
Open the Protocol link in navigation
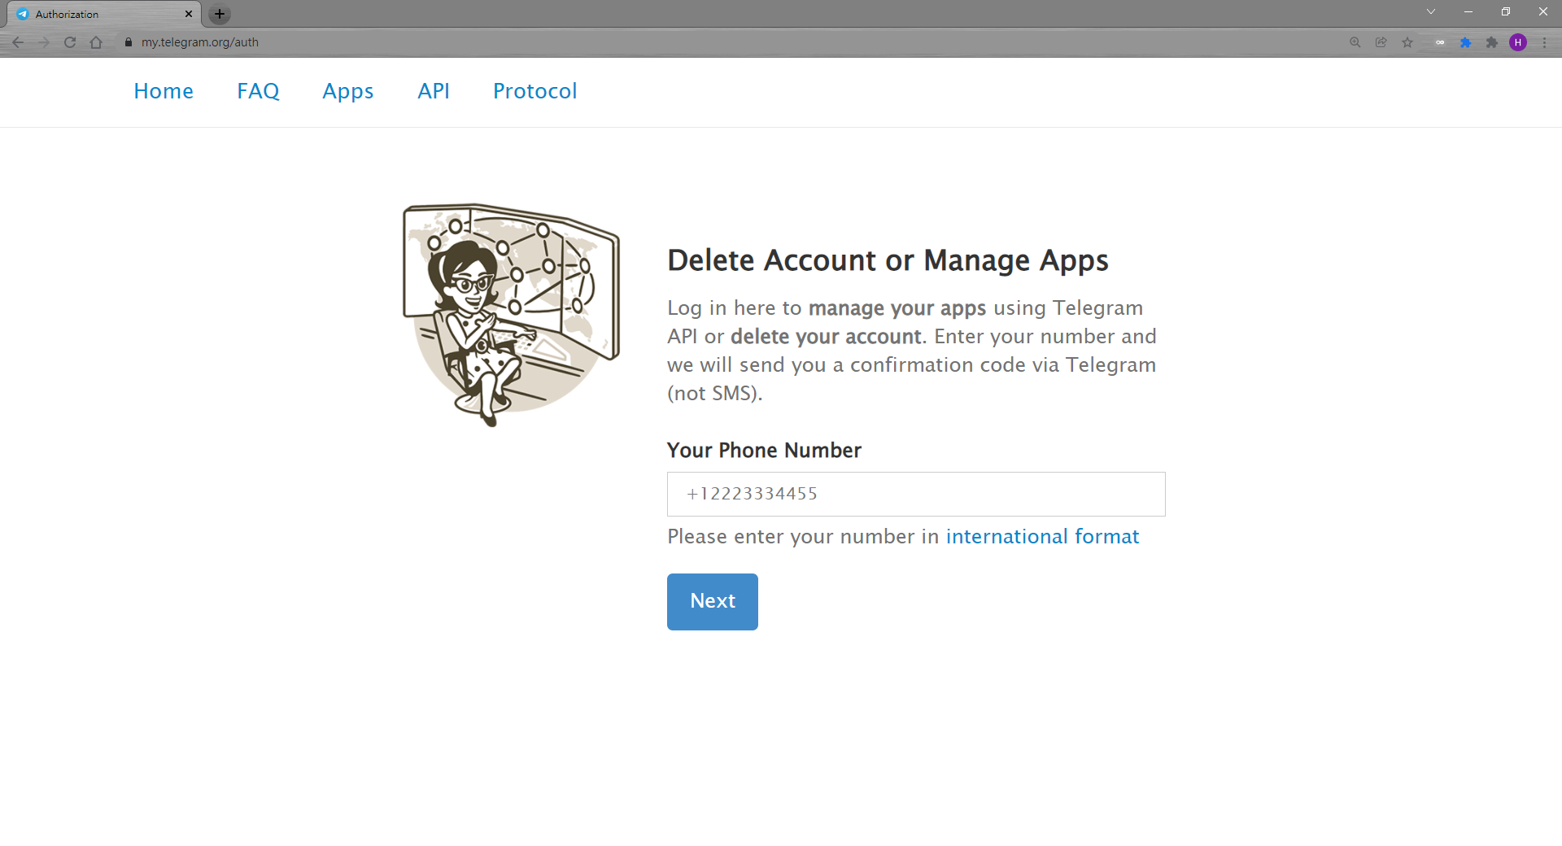534,91
